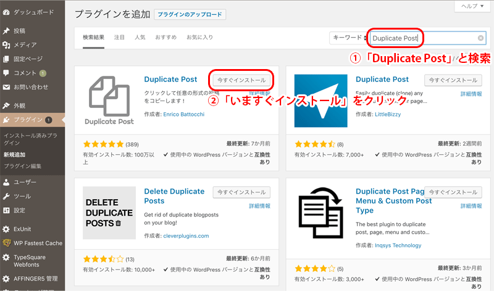Image resolution: width=494 pixels, height=291 pixels.
Task: Switch to the 検索結果 tab
Action: (94, 38)
